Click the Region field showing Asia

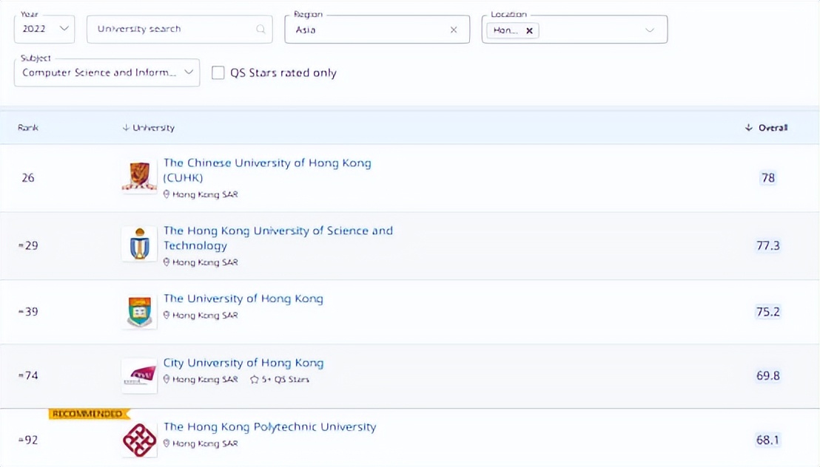(x=377, y=30)
